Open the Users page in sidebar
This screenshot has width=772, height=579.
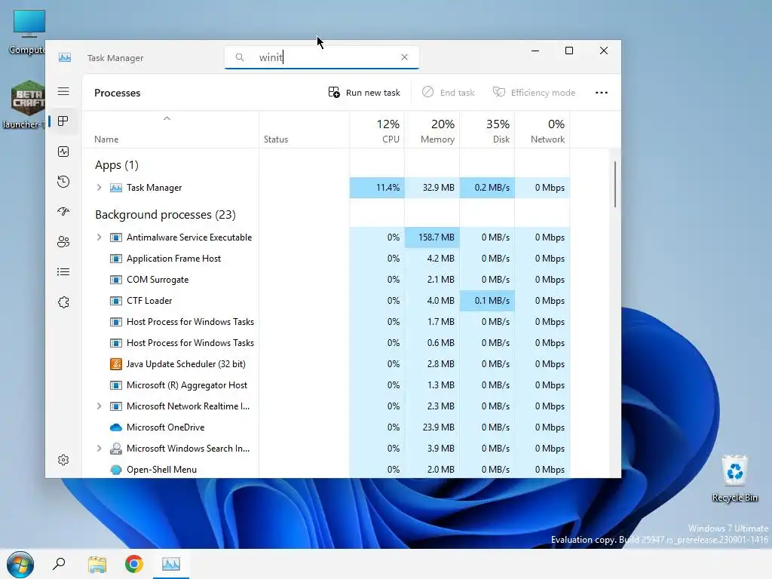63,242
